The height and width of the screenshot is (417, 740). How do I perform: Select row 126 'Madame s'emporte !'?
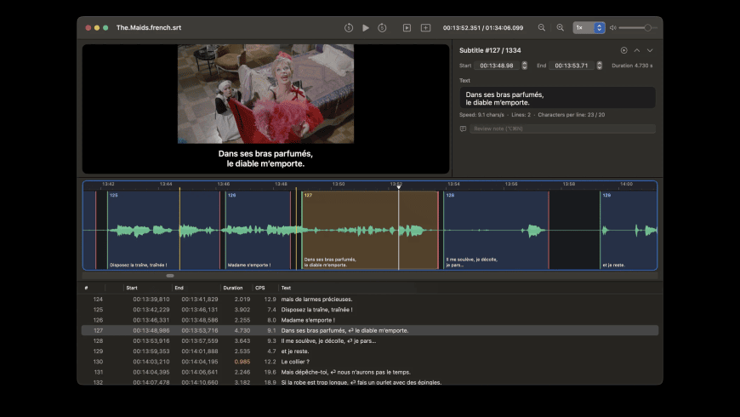click(x=370, y=320)
